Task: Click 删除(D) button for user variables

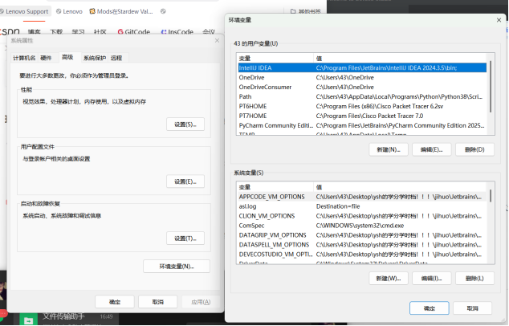Action: (474, 149)
